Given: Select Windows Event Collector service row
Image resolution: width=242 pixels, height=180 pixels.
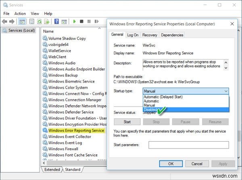Looking at the screenshot, I should click(70, 136).
